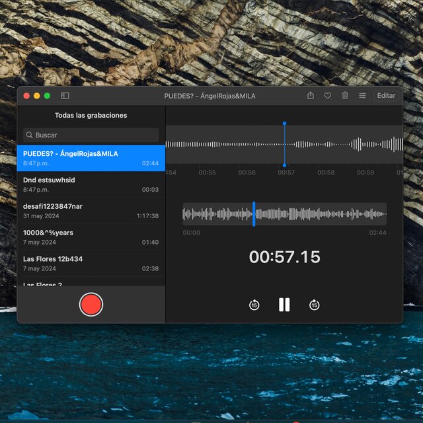Screen dimensions: 423x423
Task: Pause the playback
Action: (284, 305)
